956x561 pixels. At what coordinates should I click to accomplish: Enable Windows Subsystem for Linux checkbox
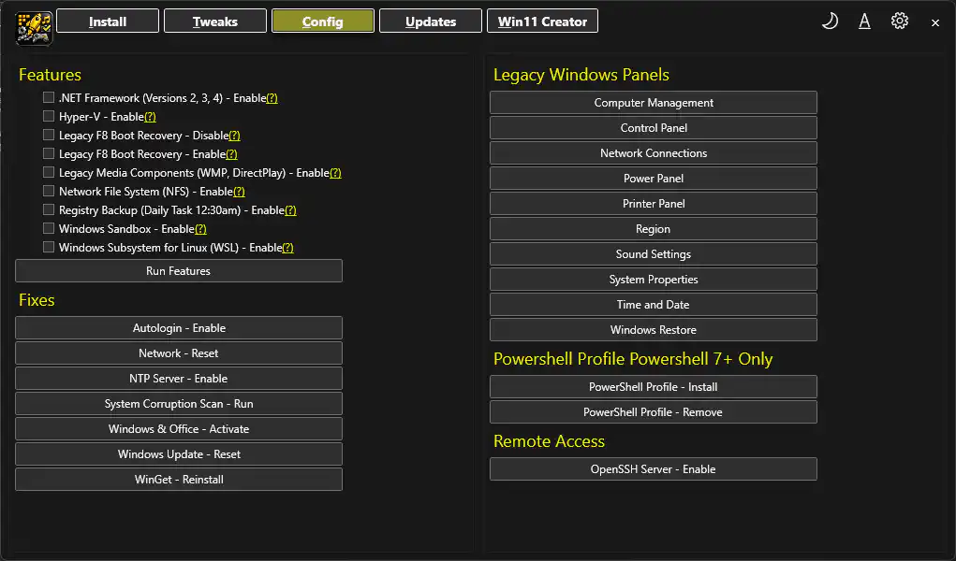point(49,247)
